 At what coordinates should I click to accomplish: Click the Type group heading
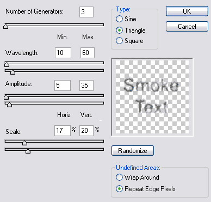coord(123,9)
